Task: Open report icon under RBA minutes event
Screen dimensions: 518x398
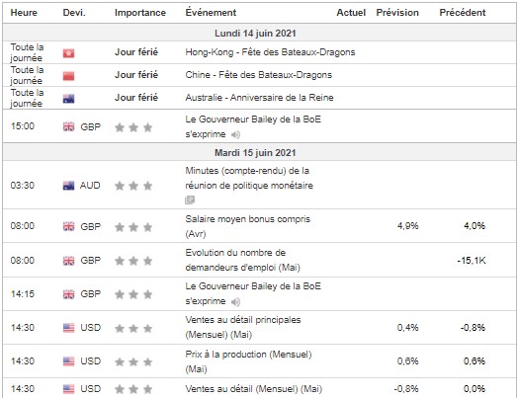Action: 190,199
